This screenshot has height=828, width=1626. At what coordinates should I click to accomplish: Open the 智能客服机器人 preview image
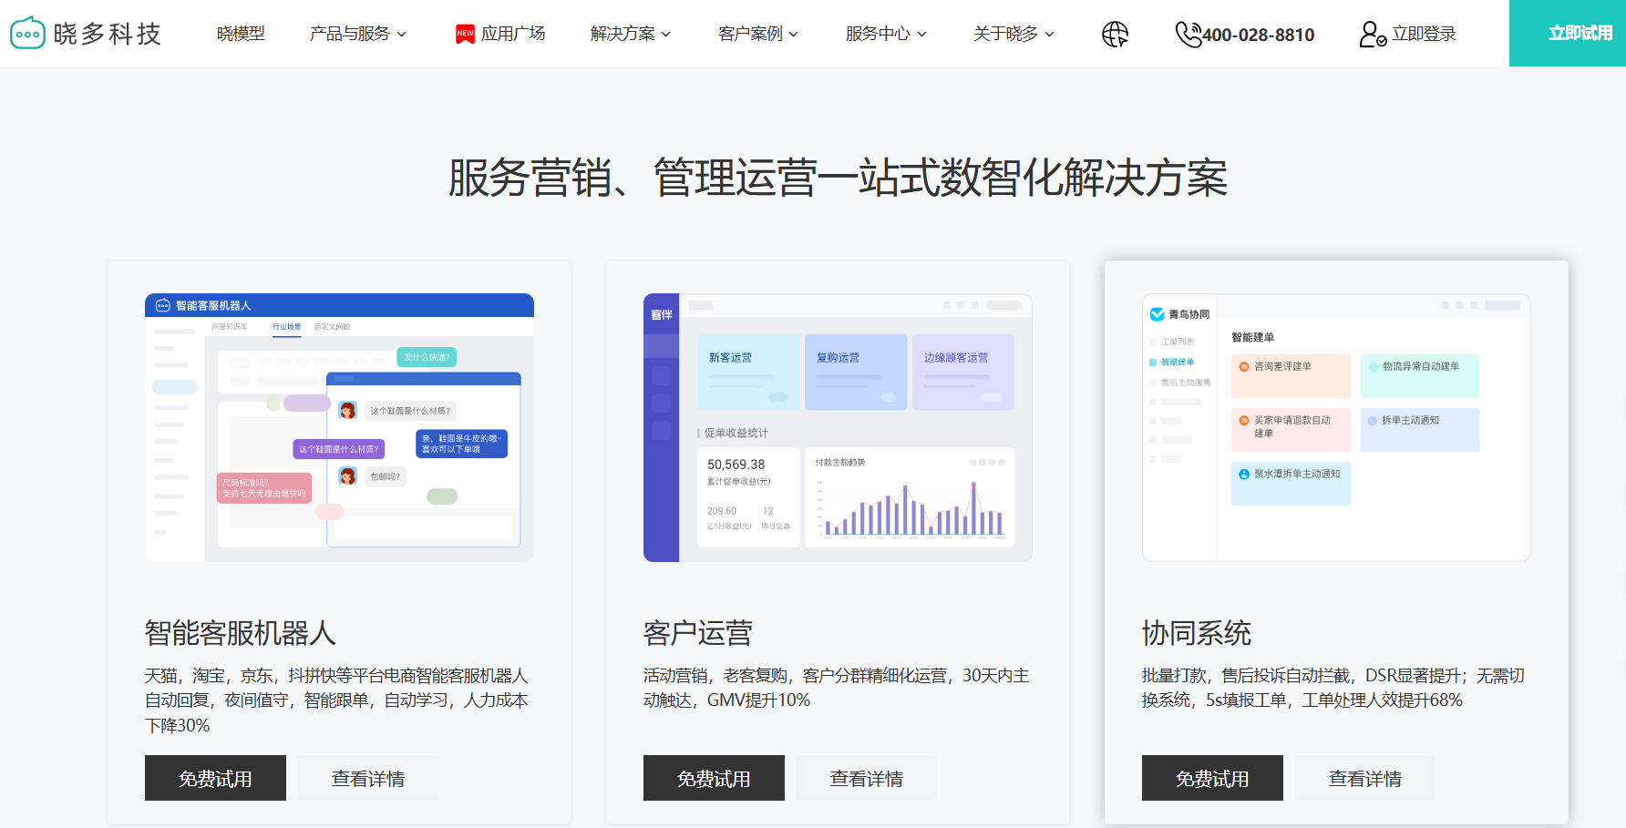[x=339, y=427]
